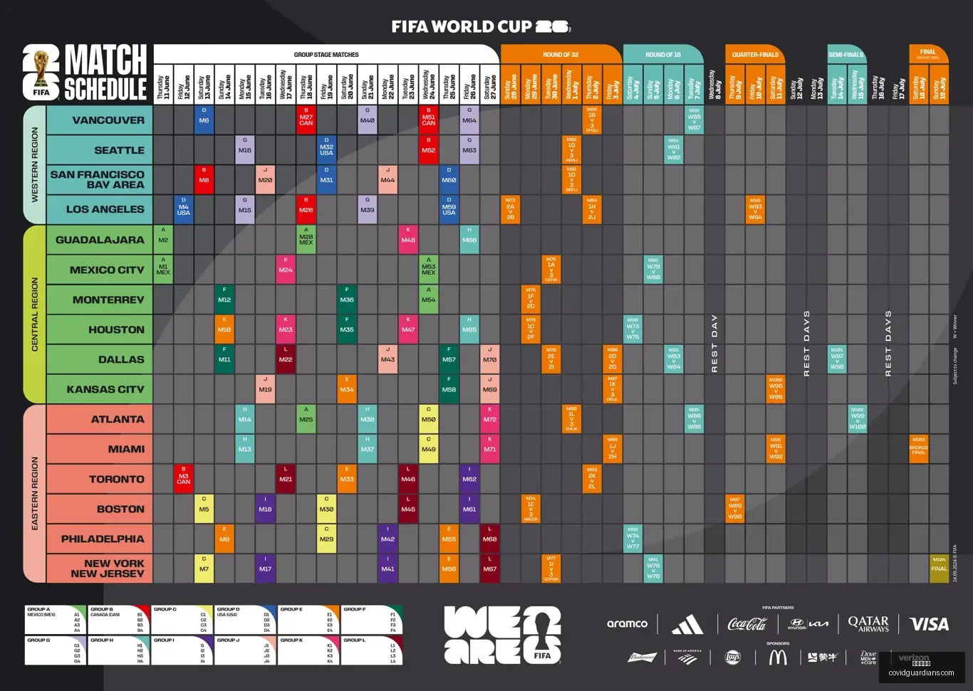This screenshot has width=973, height=691.
Task: Click the M4 USA match cell
Action: coord(184,209)
